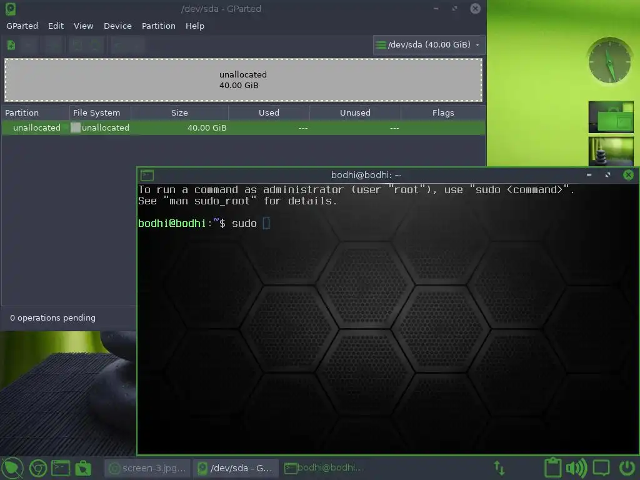This screenshot has width=640, height=480.
Task: Switch to the bodhi@bodhi terminal taskbar entry
Action: 324,468
